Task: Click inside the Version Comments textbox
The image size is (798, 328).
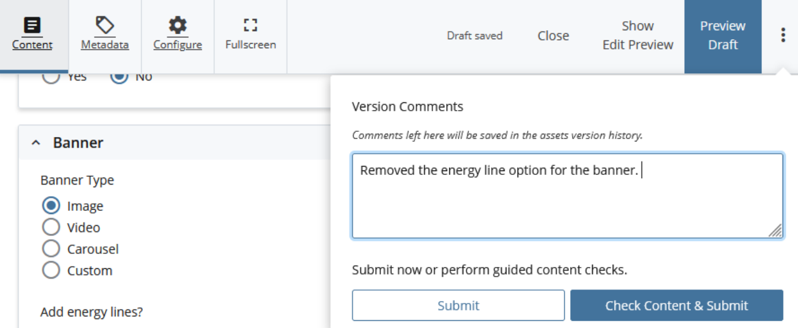Action: (568, 196)
